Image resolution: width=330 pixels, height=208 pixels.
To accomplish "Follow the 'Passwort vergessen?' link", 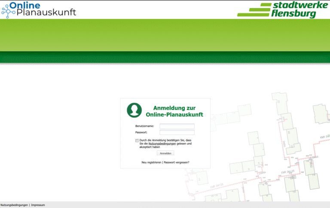I will click(176, 162).
